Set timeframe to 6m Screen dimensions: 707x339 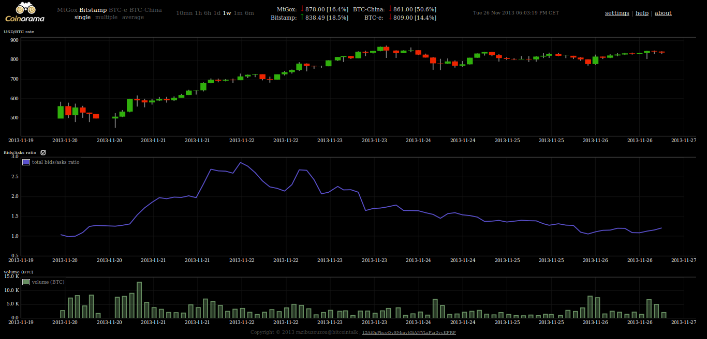(249, 13)
